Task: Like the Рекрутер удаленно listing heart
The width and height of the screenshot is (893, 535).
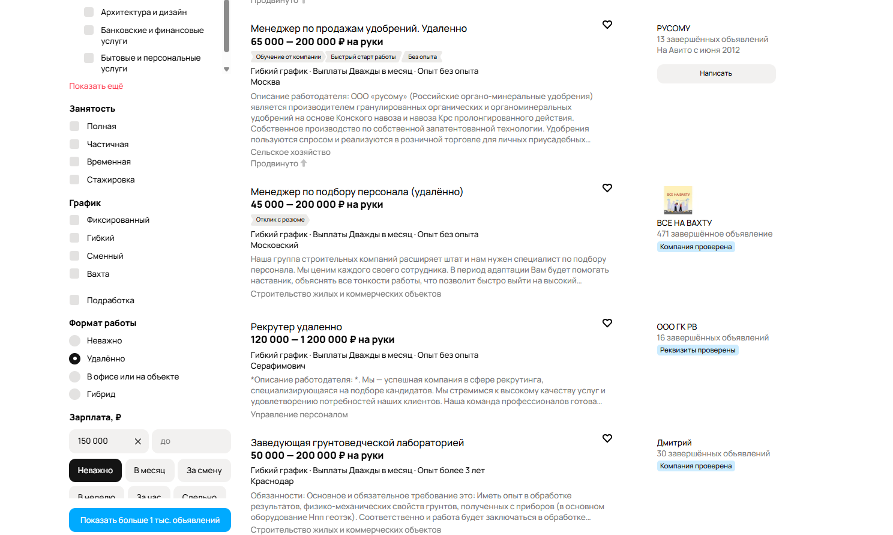Action: tap(607, 323)
